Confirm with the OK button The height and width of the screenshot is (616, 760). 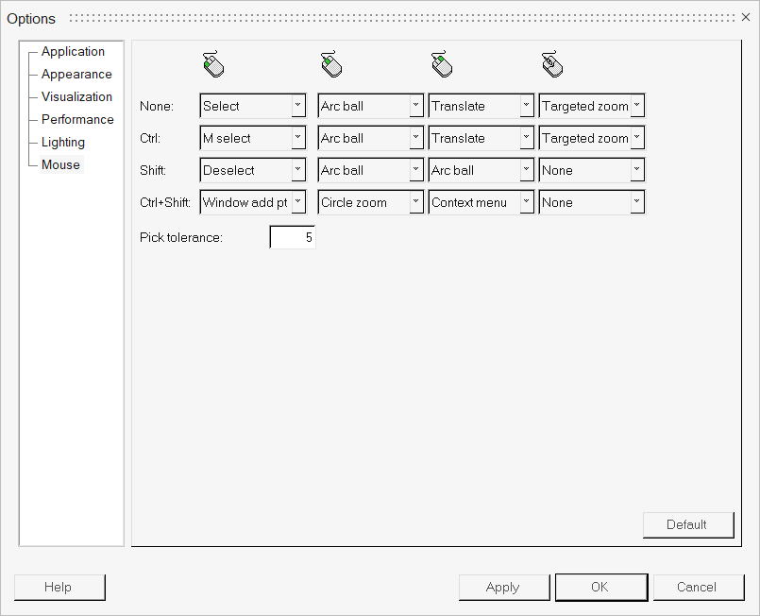point(601,588)
